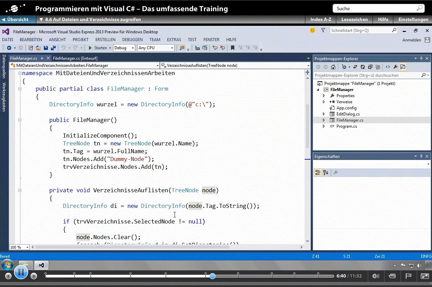Click the Solution Explorer home icon

(333, 67)
